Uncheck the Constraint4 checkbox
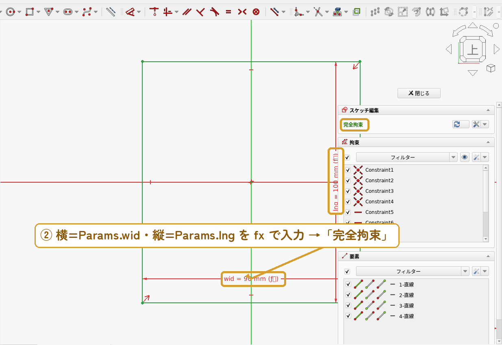Image resolution: width=502 pixels, height=345 pixels. (348, 202)
